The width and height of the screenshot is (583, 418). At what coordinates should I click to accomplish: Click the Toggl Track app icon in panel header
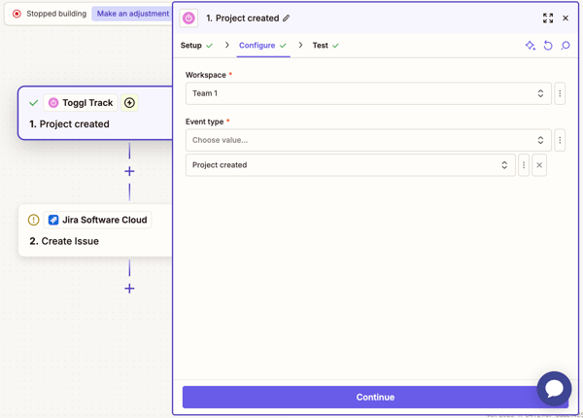(189, 18)
